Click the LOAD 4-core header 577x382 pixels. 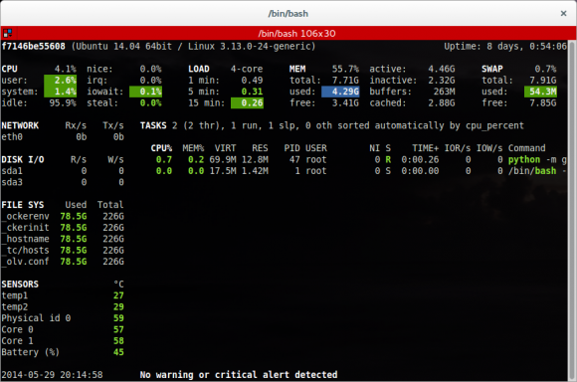(226, 69)
